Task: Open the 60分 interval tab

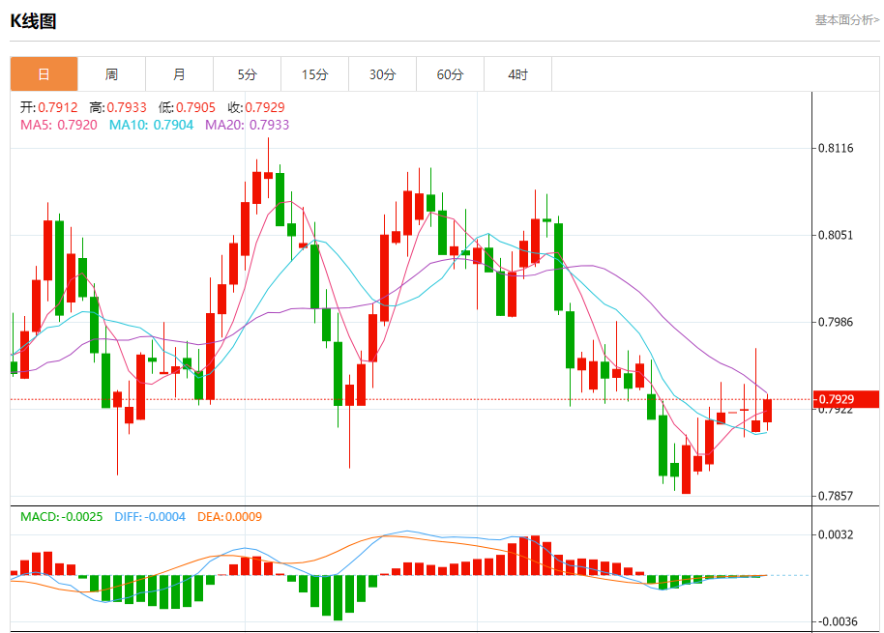Action: 450,73
